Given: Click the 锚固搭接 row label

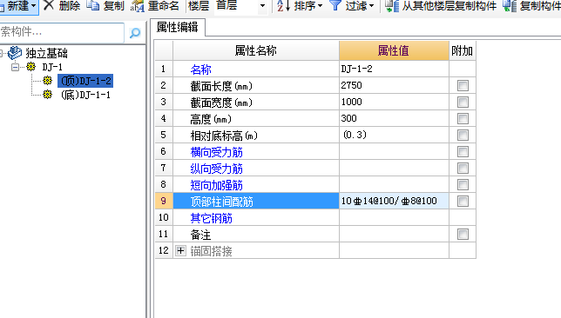Looking at the screenshot, I should tap(211, 251).
